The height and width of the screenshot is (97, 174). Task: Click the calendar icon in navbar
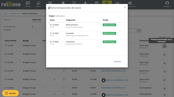(x=97, y=3)
